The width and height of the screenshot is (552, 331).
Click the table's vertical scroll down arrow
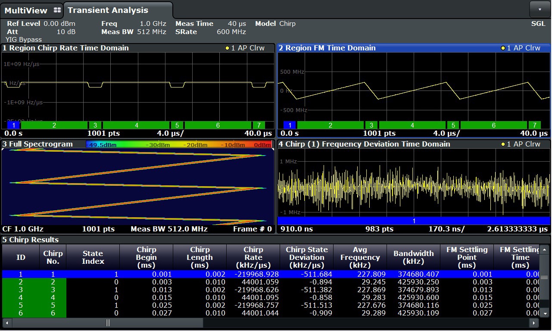pyautogui.click(x=544, y=313)
